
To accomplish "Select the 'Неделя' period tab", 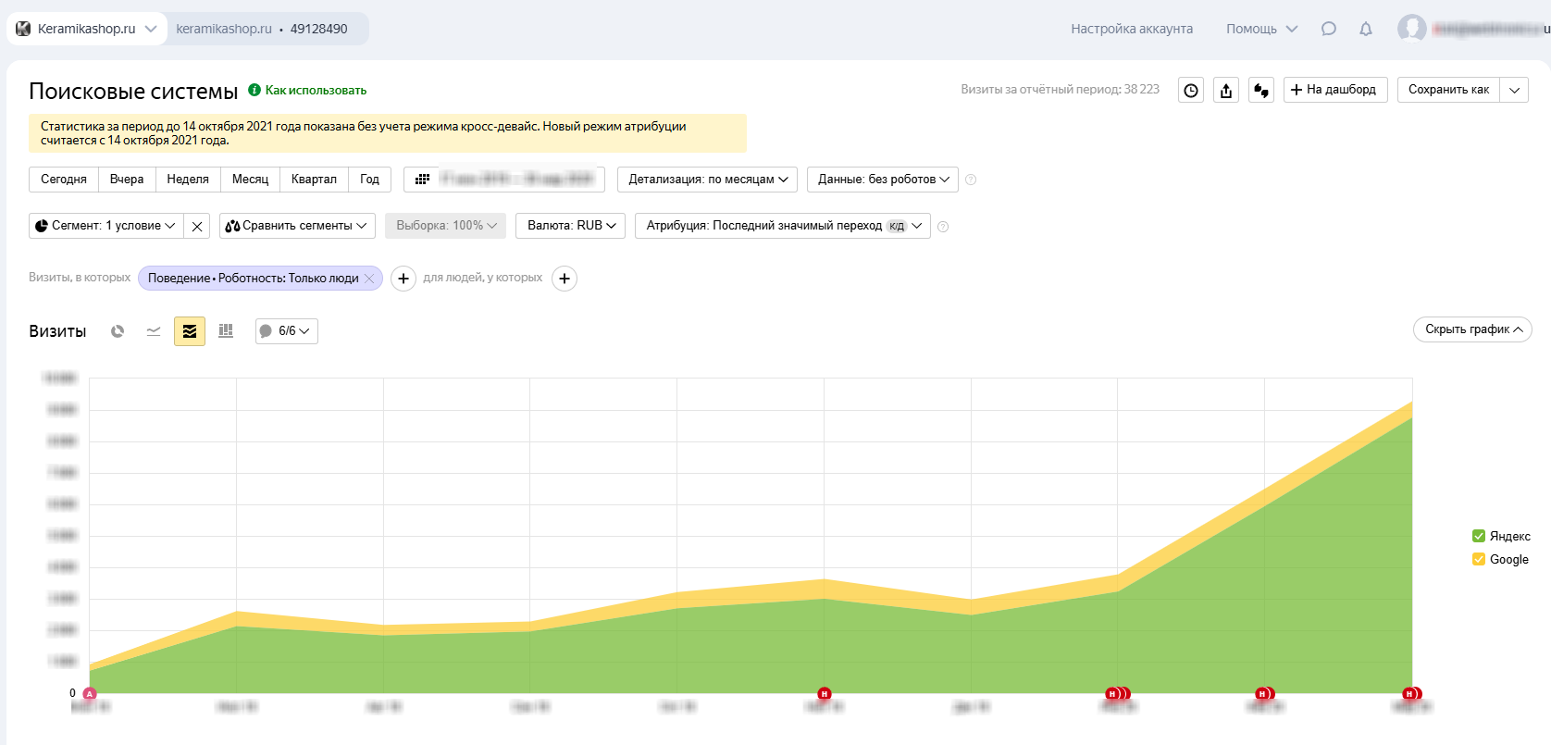I will (188, 180).
